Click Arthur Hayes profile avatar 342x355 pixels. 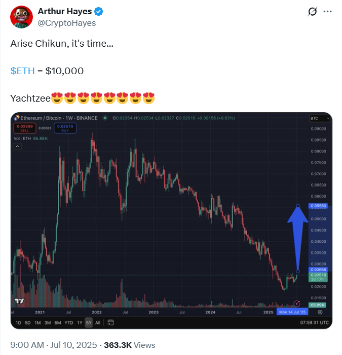(x=21, y=17)
